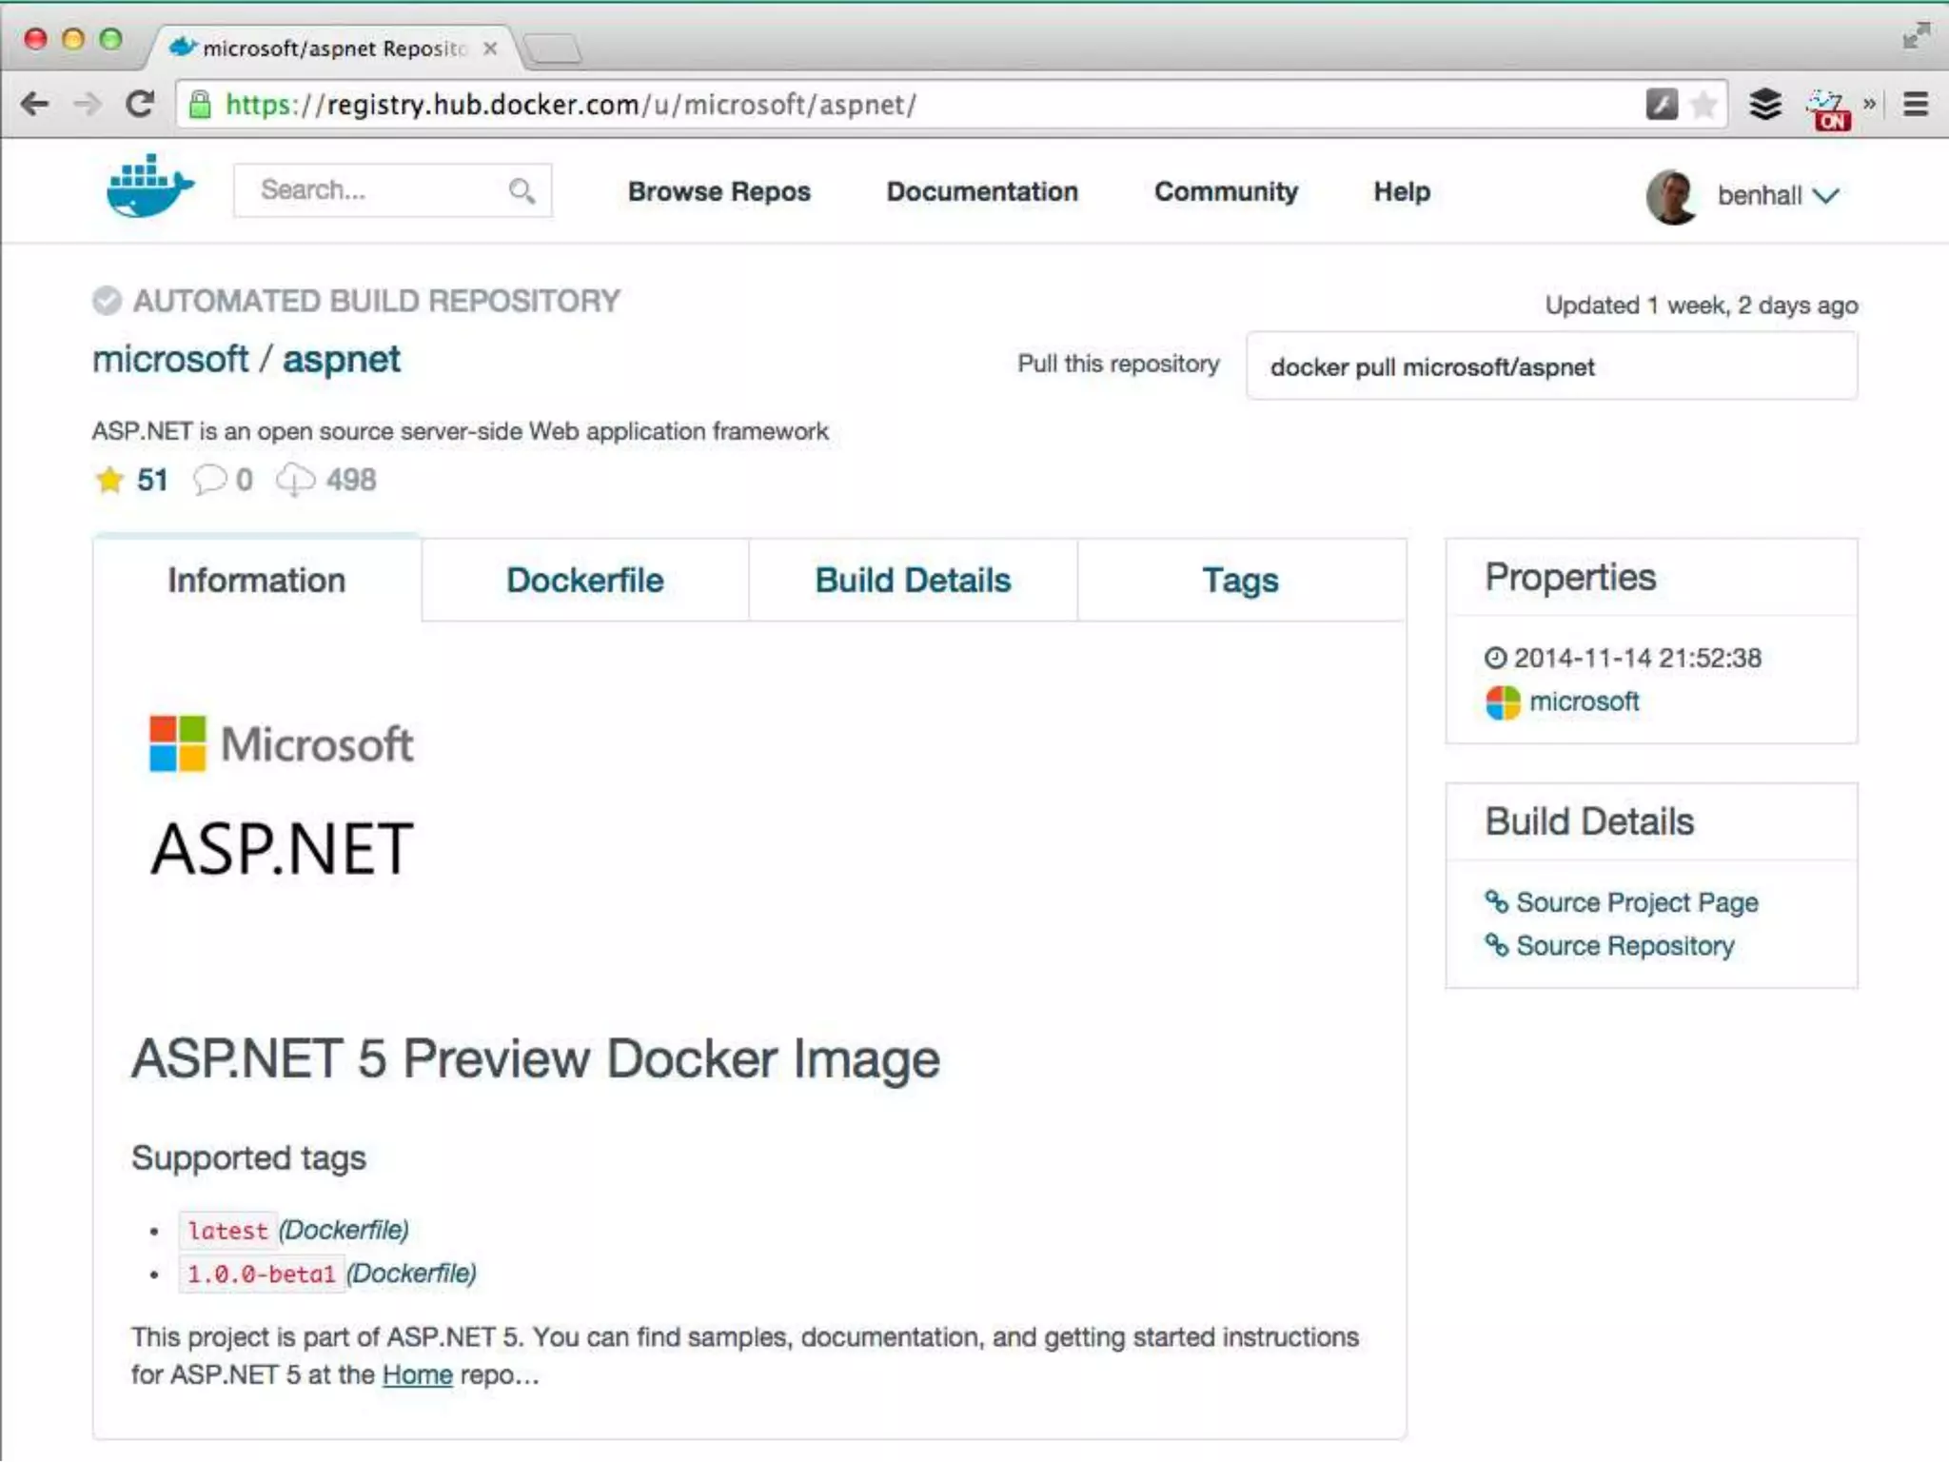Click the extension icon with red ON badge
The width and height of the screenshot is (1949, 1462).
pos(1828,109)
